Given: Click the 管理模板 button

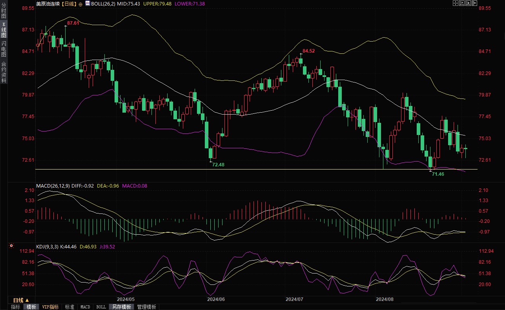Looking at the screenshot, I should [146, 307].
